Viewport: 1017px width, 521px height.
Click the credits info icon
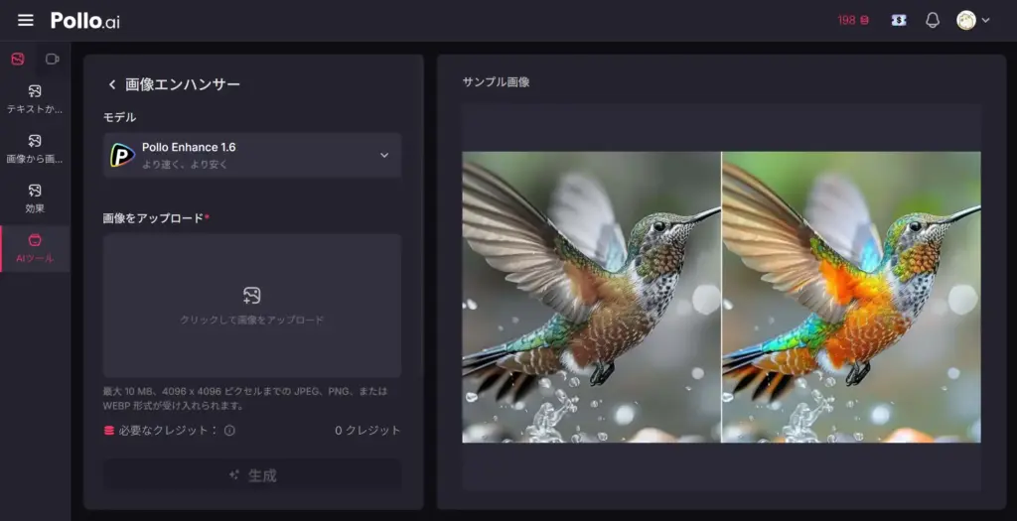(x=229, y=431)
